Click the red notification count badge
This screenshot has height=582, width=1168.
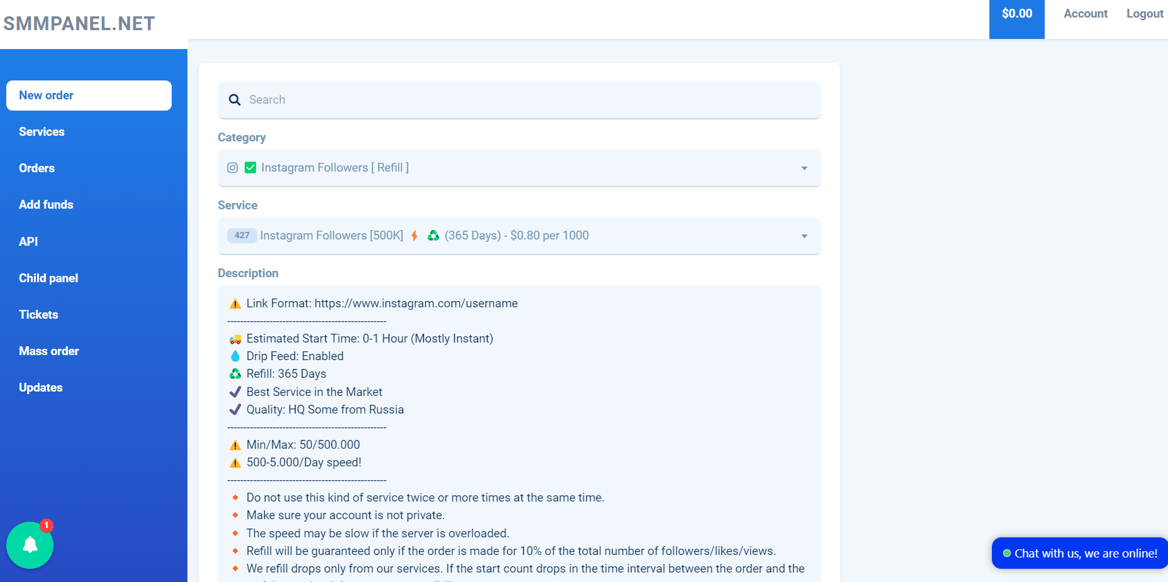(x=47, y=525)
